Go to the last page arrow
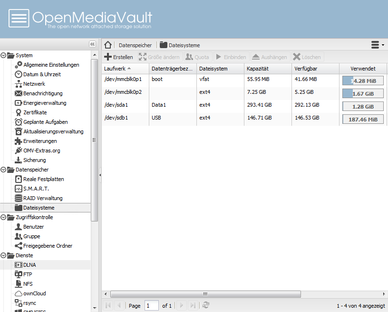Screen dimensions: 388x312 tap(193, 305)
